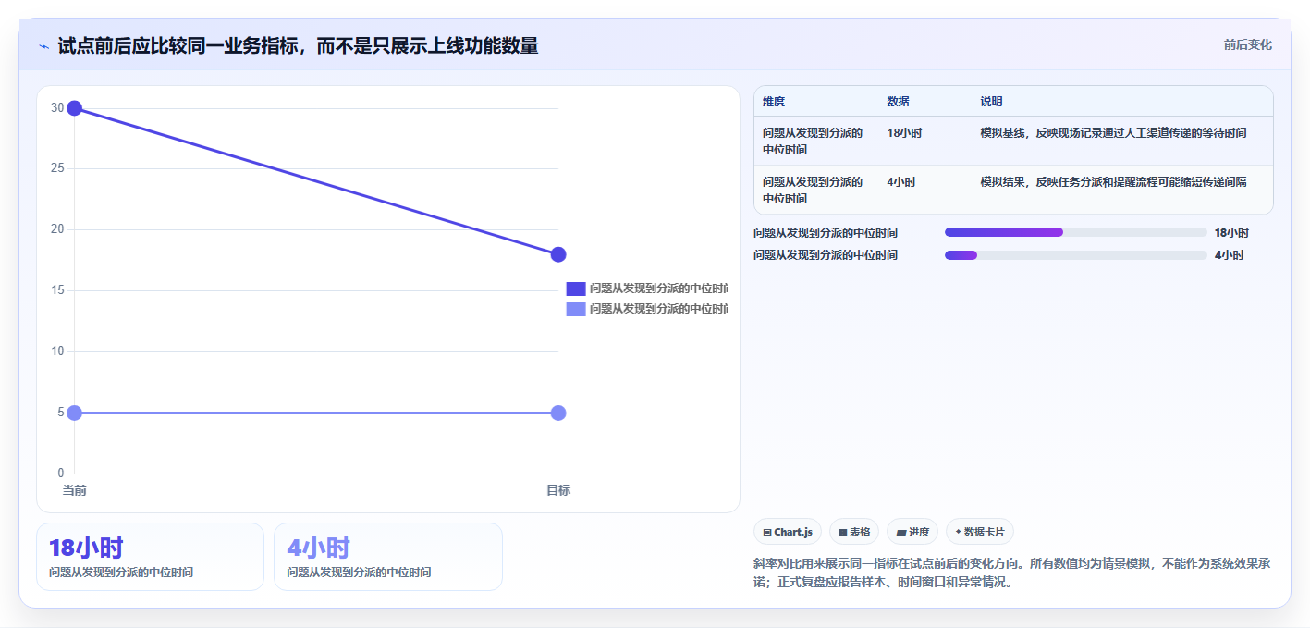Select the 数据卡片 chip
Screen dimensions: 1310x628
tap(980, 532)
